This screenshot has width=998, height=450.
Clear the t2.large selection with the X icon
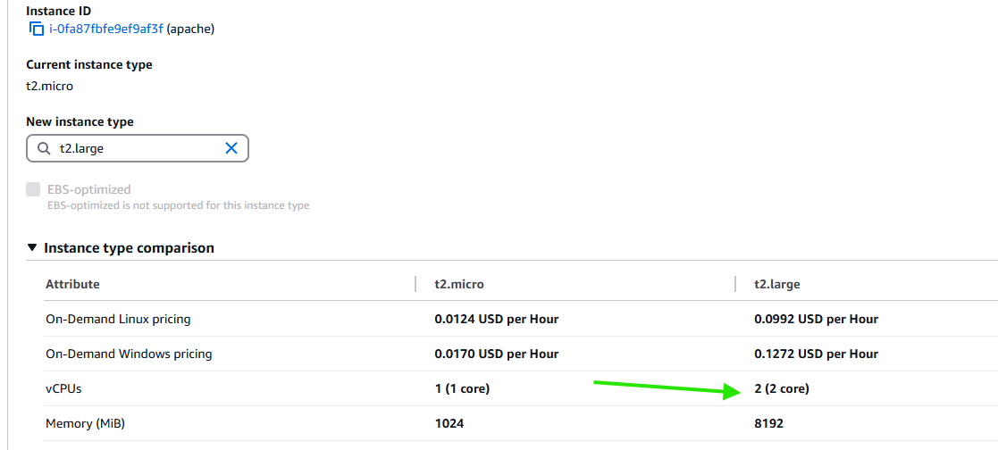tap(231, 149)
